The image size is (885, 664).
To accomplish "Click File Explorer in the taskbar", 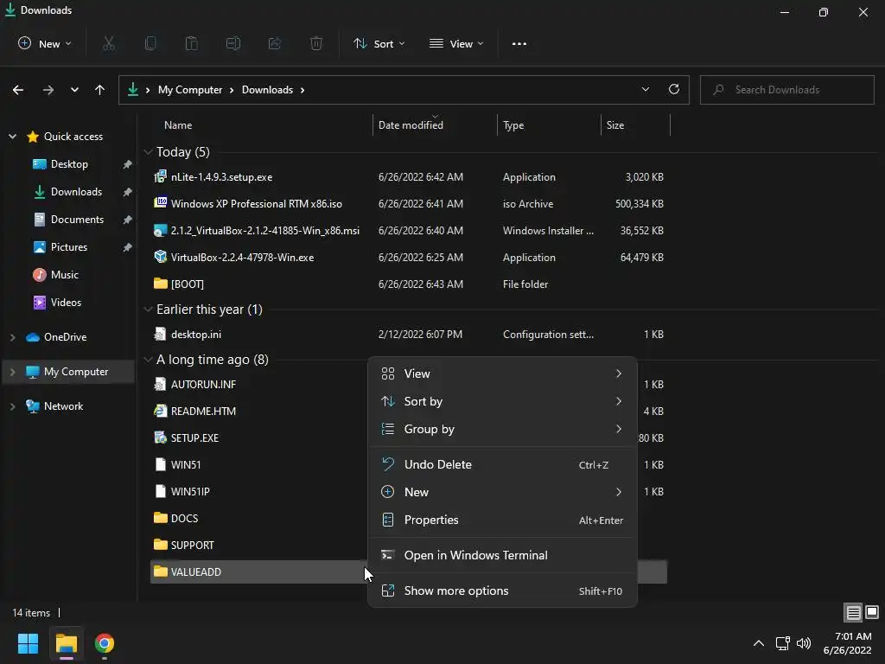I will [67, 643].
